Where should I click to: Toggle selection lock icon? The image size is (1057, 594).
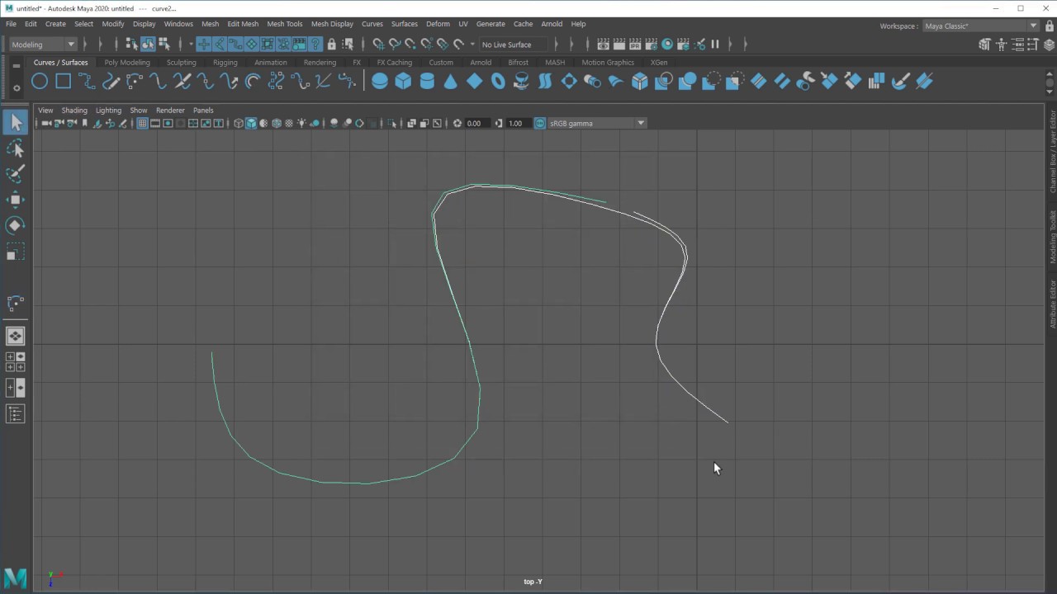click(332, 45)
